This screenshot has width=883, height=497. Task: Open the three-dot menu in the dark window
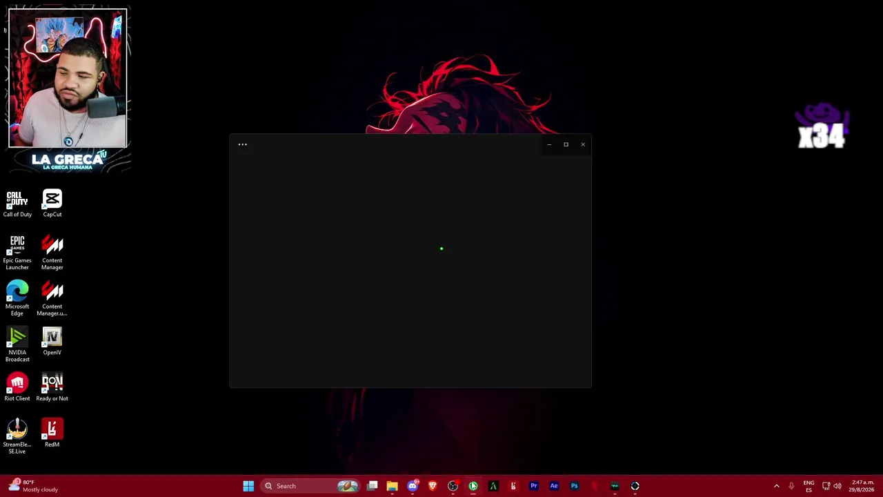pos(242,144)
